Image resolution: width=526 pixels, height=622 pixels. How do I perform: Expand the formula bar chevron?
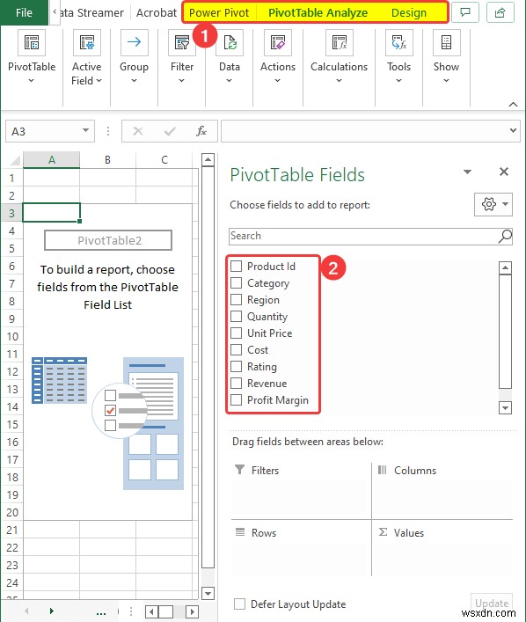point(513,130)
